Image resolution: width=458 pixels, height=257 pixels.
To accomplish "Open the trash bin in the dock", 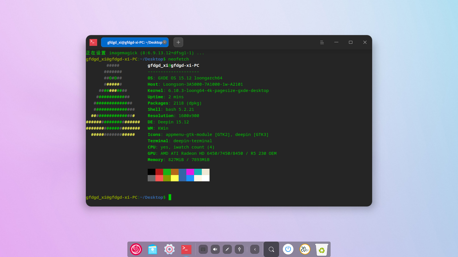I will [321, 250].
